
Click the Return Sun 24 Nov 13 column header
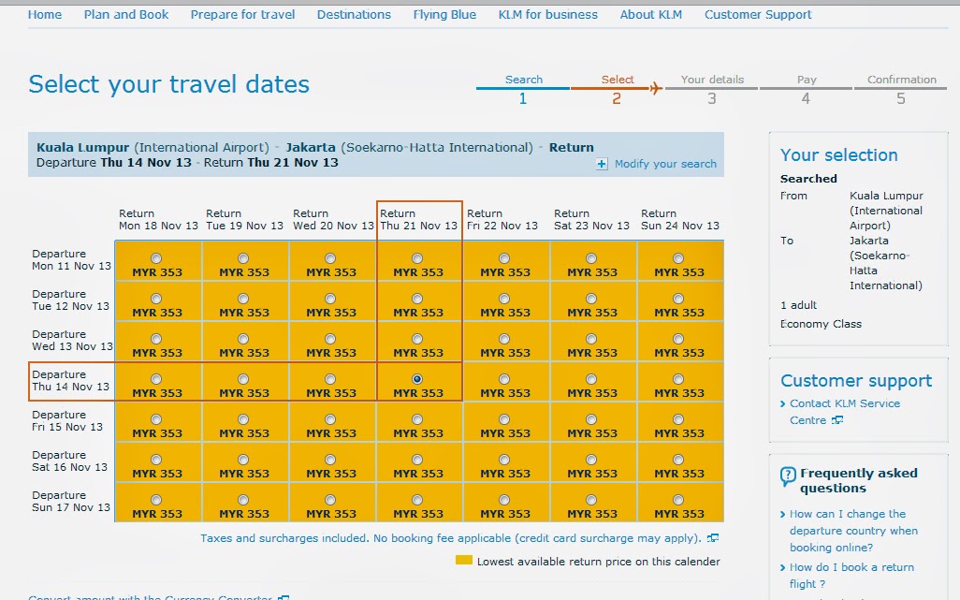[680, 220]
